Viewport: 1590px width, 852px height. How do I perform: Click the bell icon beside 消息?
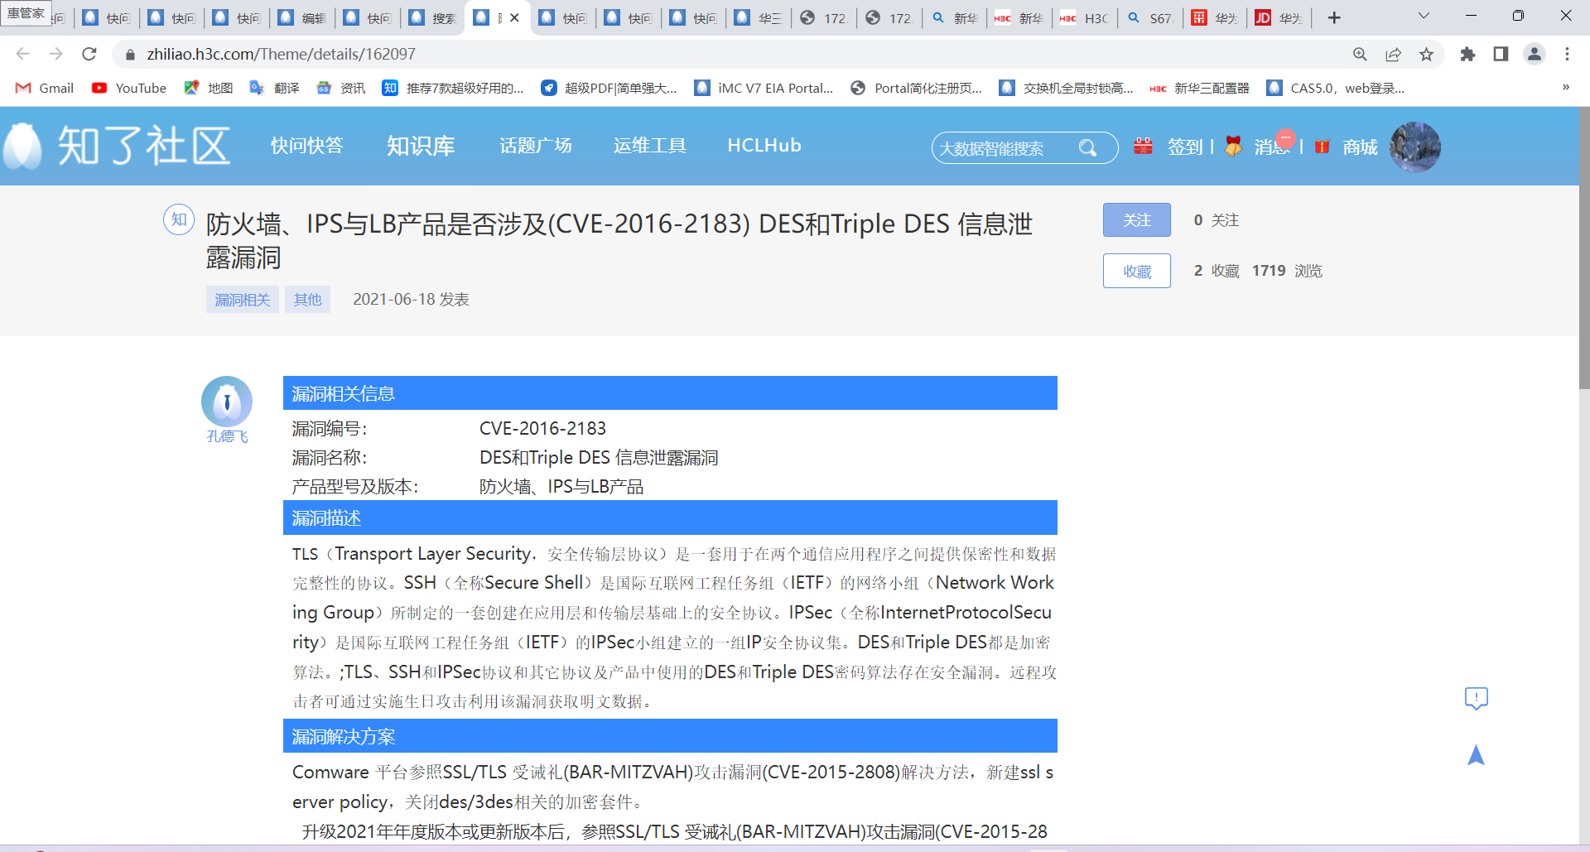(1233, 147)
